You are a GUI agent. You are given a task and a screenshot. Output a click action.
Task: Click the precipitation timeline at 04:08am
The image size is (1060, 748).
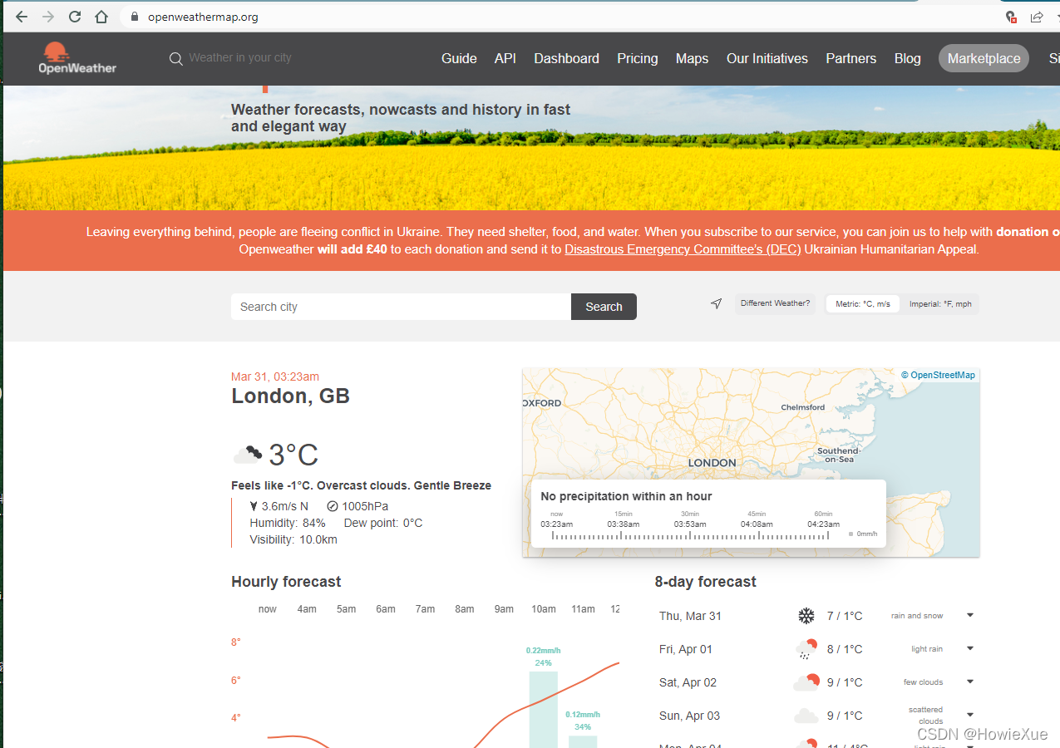(x=757, y=524)
